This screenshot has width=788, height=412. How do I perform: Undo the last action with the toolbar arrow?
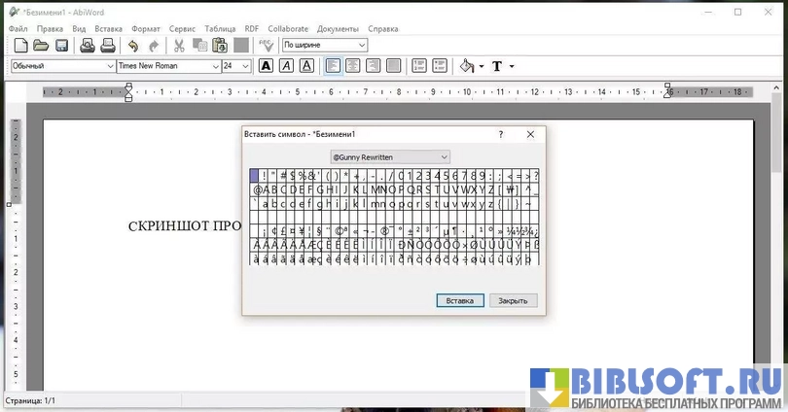click(x=133, y=46)
